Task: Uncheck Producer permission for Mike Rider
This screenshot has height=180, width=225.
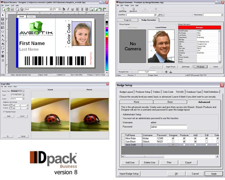Action: click(x=184, y=138)
